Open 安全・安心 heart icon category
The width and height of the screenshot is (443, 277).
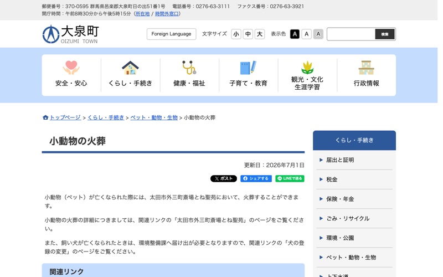(71, 75)
